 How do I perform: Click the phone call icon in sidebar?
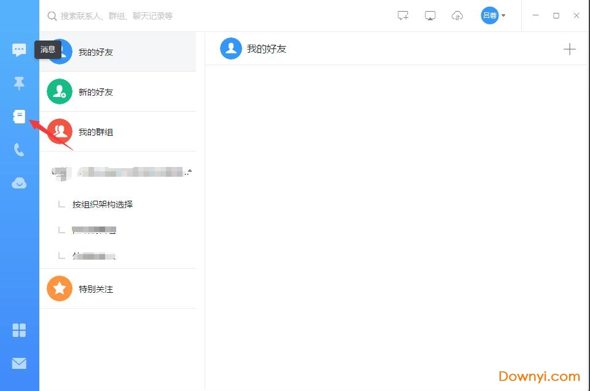pos(19,149)
